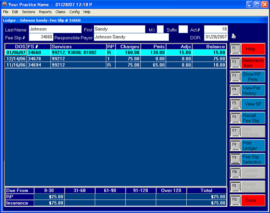Click the Last Name field containing Johnson
This screenshot has width=270, height=213.
[x=55, y=29]
